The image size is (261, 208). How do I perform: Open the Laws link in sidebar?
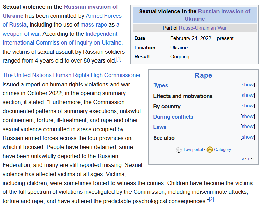pos(160,127)
